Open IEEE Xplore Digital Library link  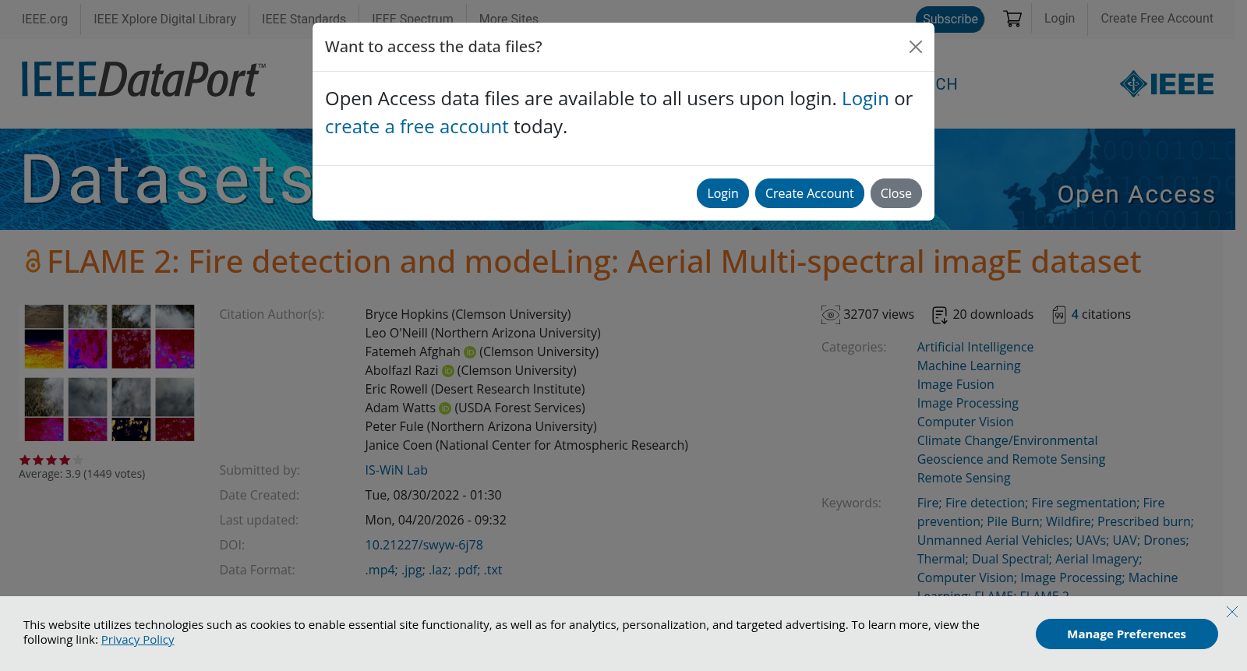(x=165, y=19)
